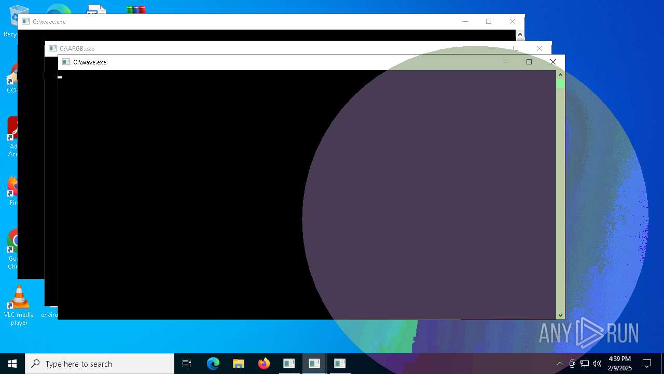Click the front console's scroll-up arrow
This screenshot has height=374, width=664.
pyautogui.click(x=560, y=74)
